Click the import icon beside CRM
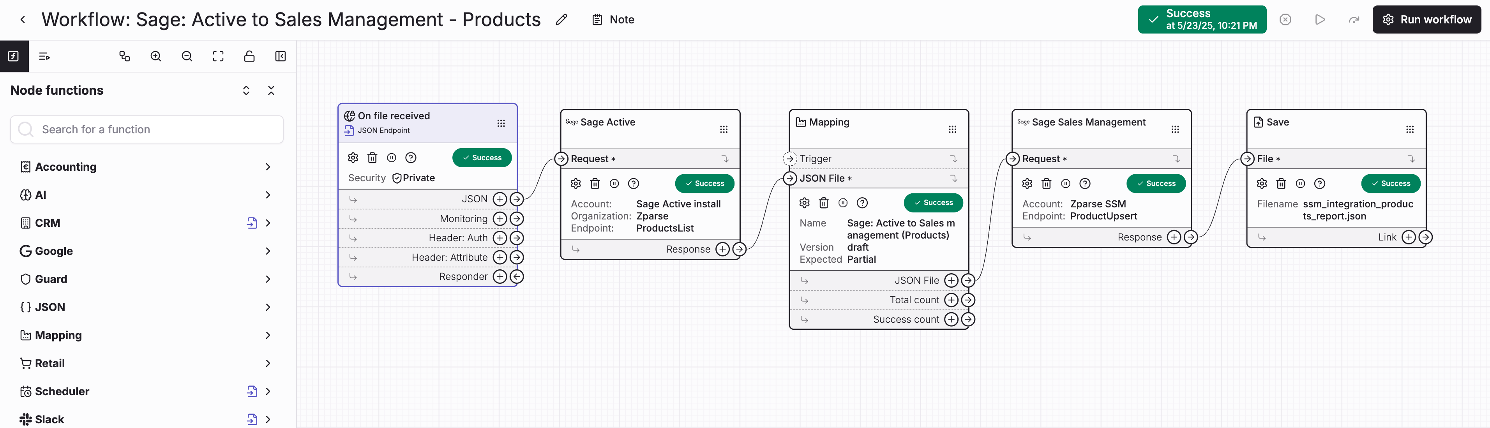1490x428 pixels. [252, 223]
